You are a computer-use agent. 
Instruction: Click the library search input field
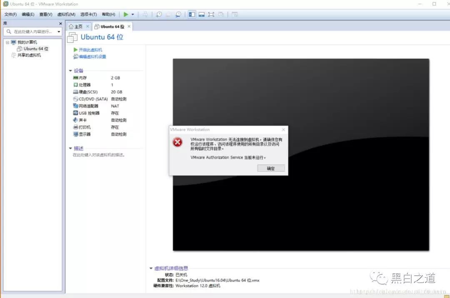coord(33,32)
